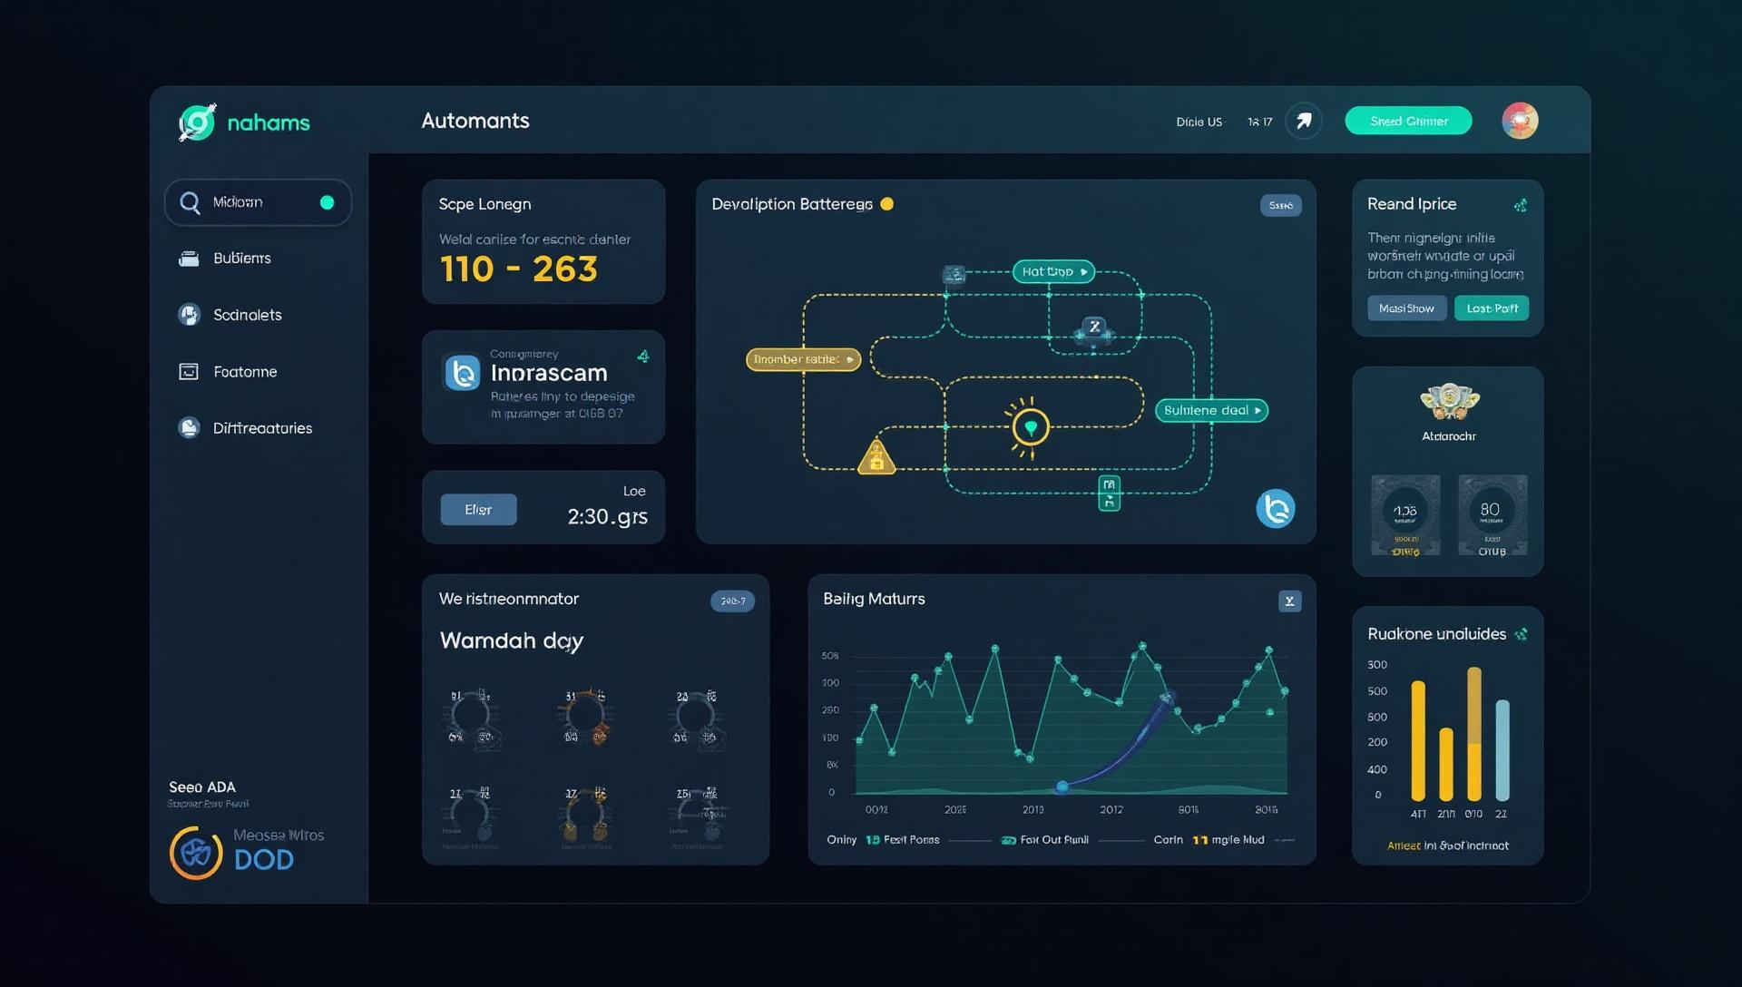This screenshot has width=1742, height=987.
Task: Click the Lost Poft button
Action: pyautogui.click(x=1492, y=308)
